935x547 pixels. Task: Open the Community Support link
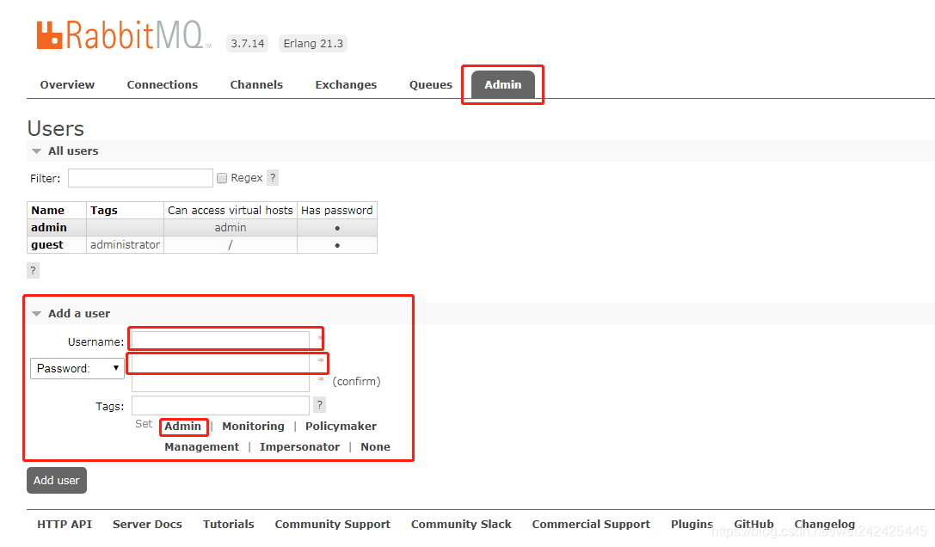333,524
